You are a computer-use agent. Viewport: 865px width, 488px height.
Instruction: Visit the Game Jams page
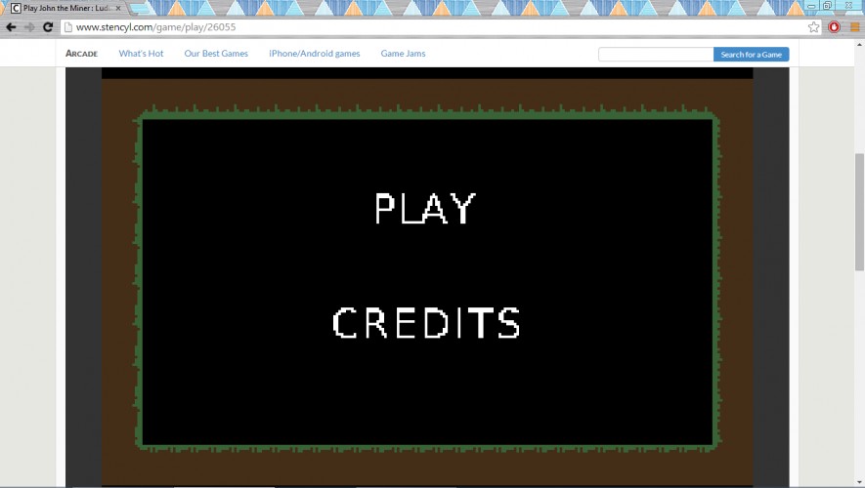pos(404,54)
